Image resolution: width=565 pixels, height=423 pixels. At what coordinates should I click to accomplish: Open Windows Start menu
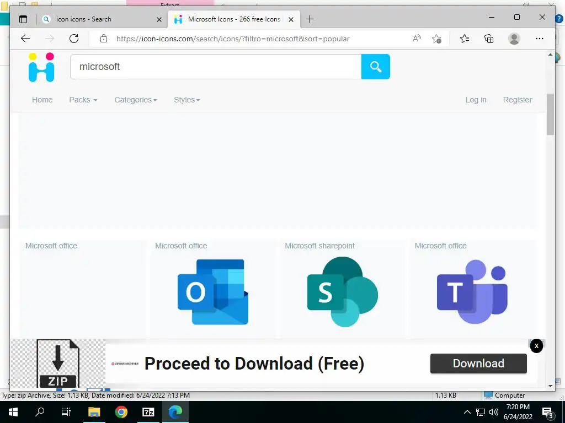[13, 412]
